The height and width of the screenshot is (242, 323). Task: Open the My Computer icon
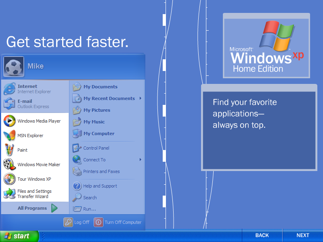click(x=77, y=134)
